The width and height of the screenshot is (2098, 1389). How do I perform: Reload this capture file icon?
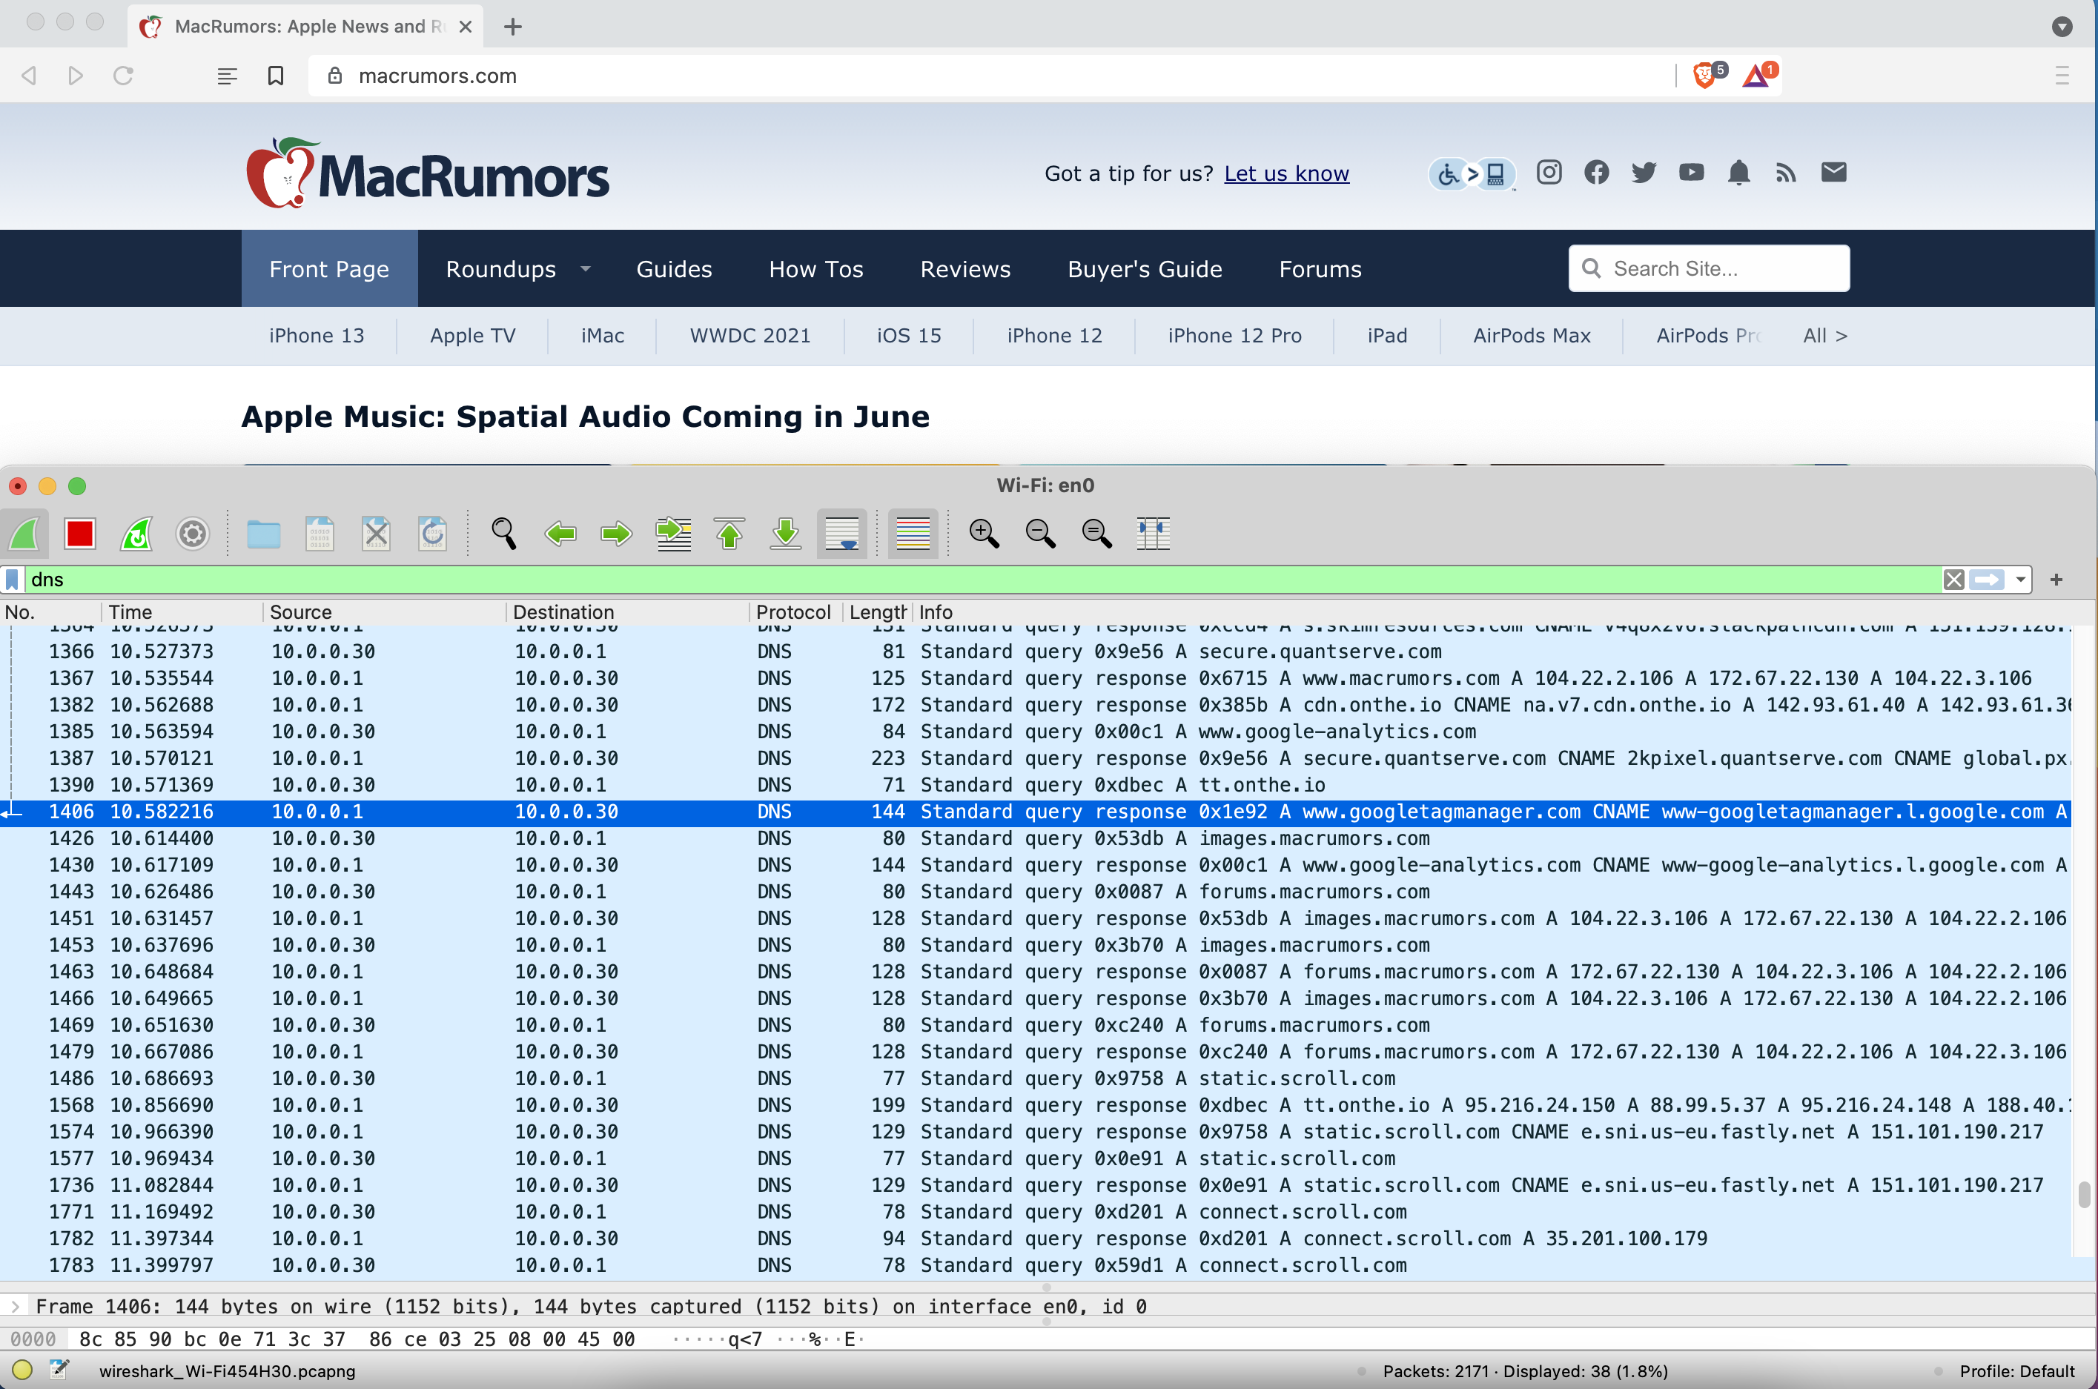tap(432, 533)
